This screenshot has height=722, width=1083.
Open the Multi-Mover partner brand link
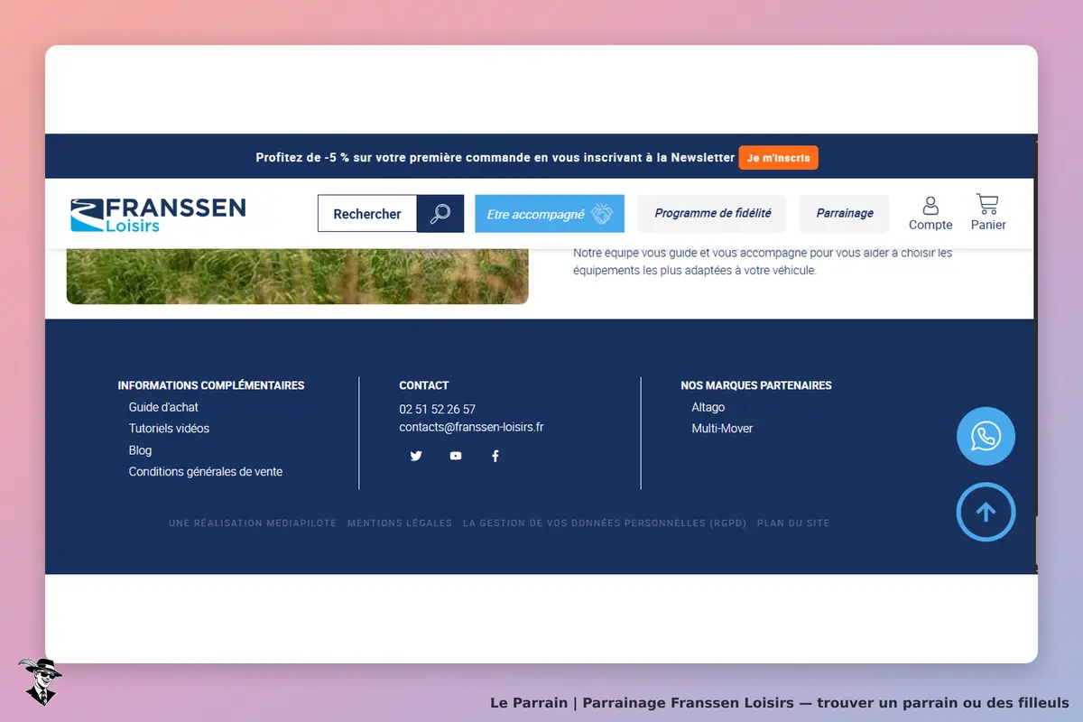coord(722,429)
